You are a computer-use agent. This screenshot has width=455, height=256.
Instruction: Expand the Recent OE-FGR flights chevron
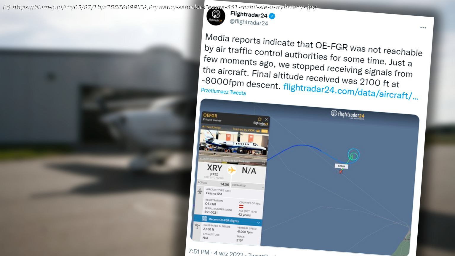[x=258, y=223]
